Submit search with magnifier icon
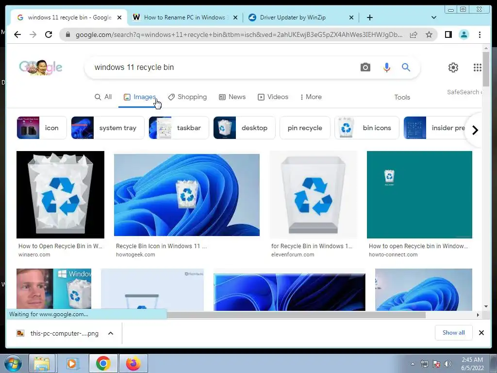The image size is (497, 373). [x=406, y=67]
